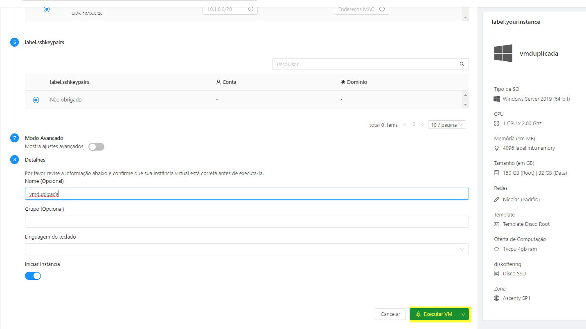Toggle Mostra ajustes avançados switch
This screenshot has width=586, height=329.
[x=97, y=146]
